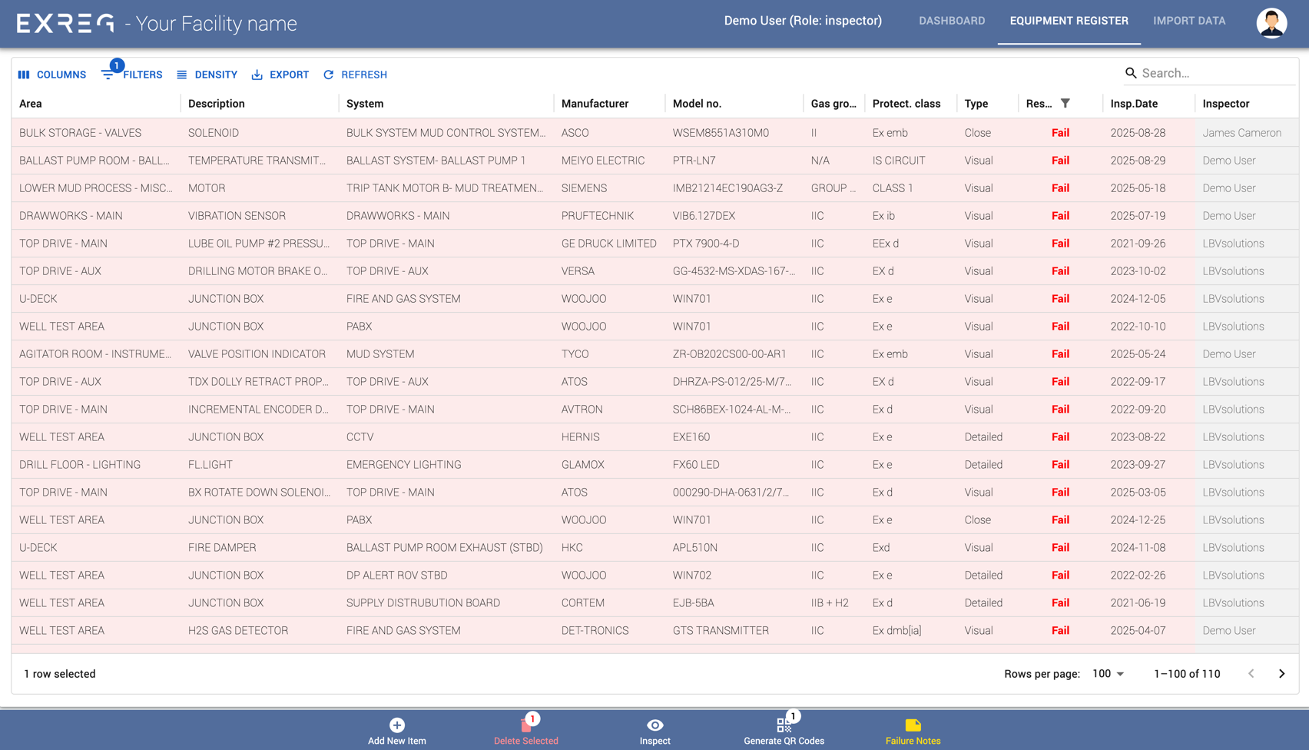This screenshot has width=1309, height=750.
Task: Click James Cameron inspector cell
Action: click(x=1242, y=133)
